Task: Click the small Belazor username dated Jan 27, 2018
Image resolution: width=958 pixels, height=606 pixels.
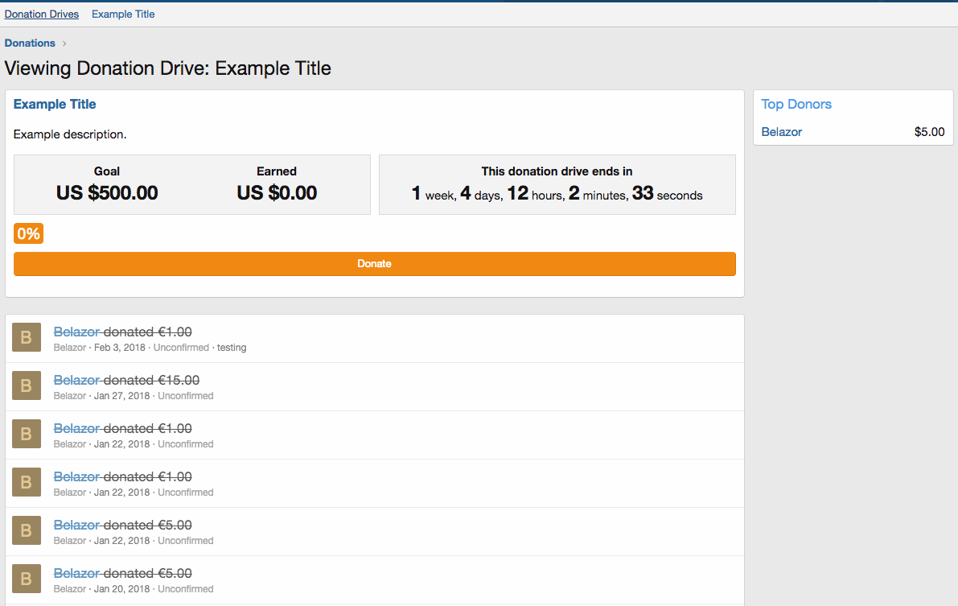Action: click(x=69, y=396)
